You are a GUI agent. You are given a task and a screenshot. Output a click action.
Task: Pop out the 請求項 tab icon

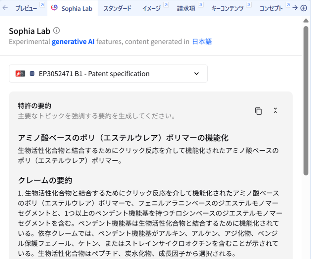[201, 5]
